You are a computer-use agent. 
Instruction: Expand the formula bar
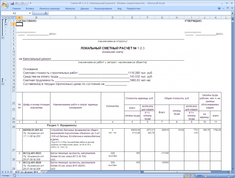point(232,13)
